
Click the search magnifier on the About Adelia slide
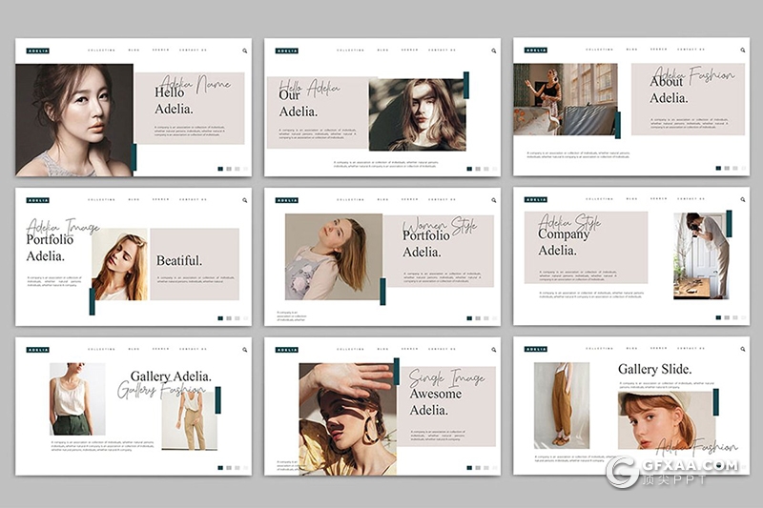coord(742,51)
